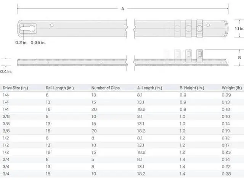Click the dimension label B beside the side view
Viewport: 244px width, 180px height.
click(x=239, y=58)
